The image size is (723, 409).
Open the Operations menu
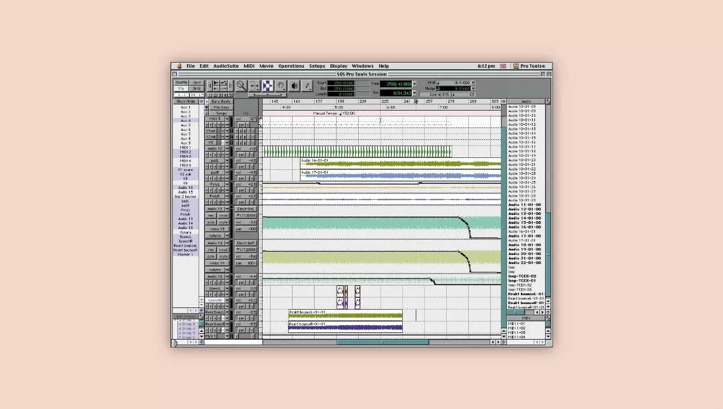[x=291, y=66]
